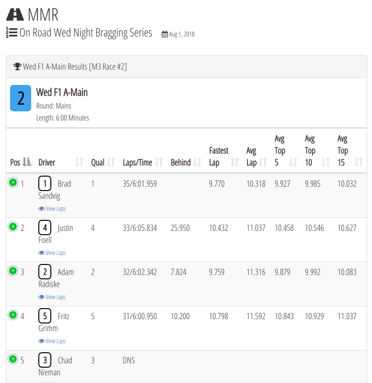This screenshot has width=372, height=383.
Task: Expand Fritz Grimm's row via plus icon
Action: tap(13, 315)
